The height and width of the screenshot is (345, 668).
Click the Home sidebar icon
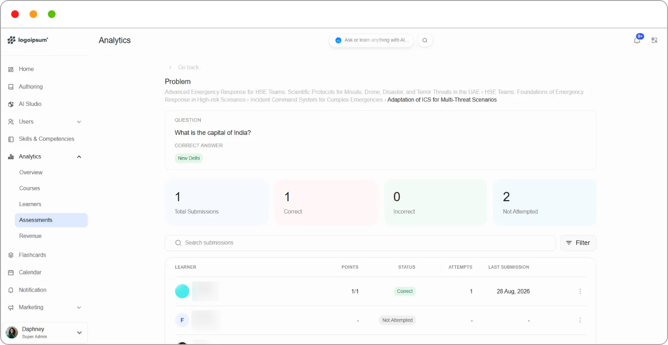pos(11,69)
